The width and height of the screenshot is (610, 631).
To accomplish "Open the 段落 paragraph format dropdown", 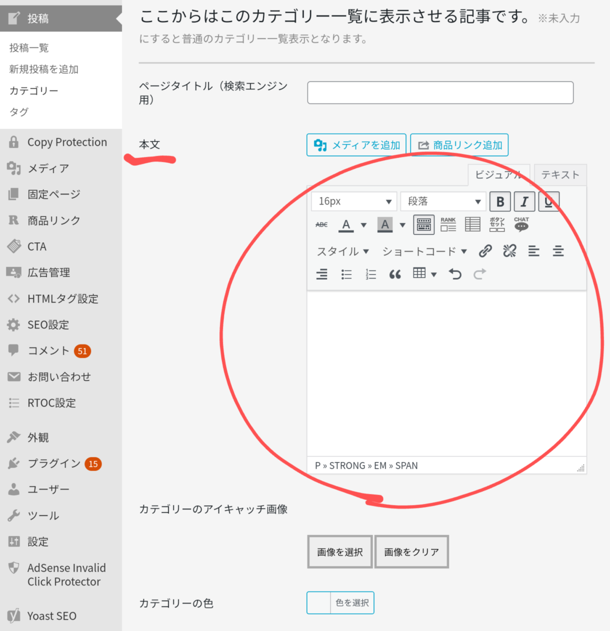I will click(444, 202).
